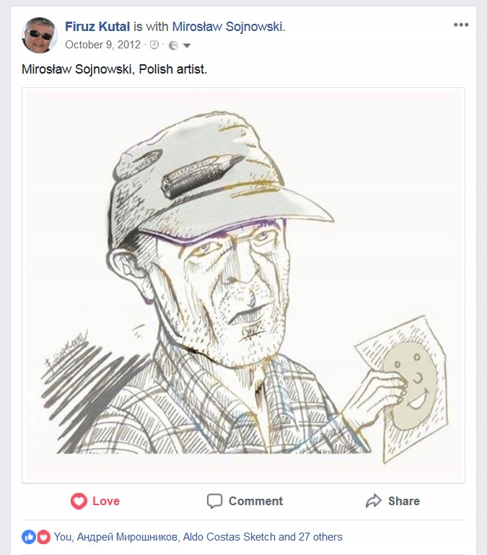Click the speech bubble Comment icon

(x=214, y=501)
